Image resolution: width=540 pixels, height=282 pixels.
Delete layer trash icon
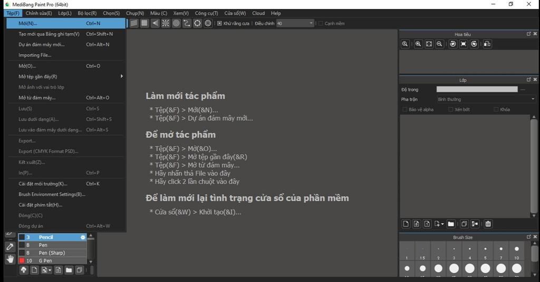[x=488, y=224]
